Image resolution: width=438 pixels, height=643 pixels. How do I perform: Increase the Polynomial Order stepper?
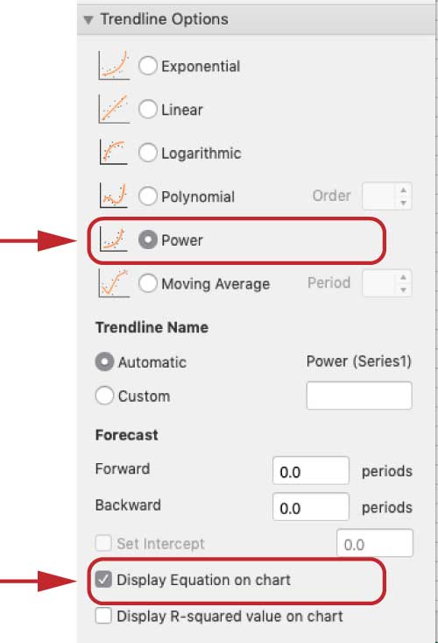pyautogui.click(x=403, y=189)
